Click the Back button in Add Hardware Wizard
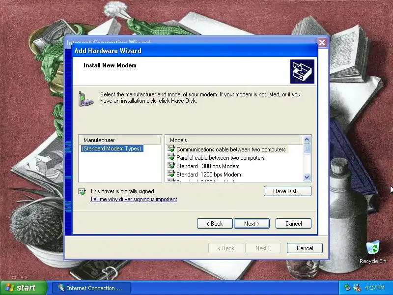Viewport: 393px width, 295px height. click(215, 224)
